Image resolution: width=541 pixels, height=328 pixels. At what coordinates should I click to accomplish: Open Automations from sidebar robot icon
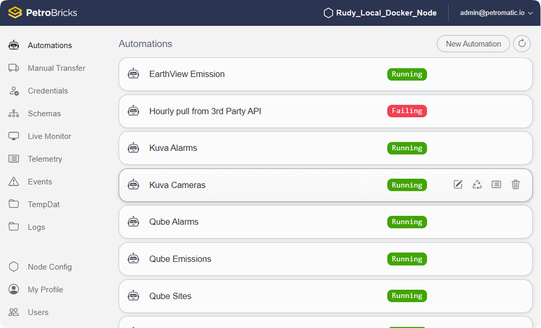(x=14, y=45)
